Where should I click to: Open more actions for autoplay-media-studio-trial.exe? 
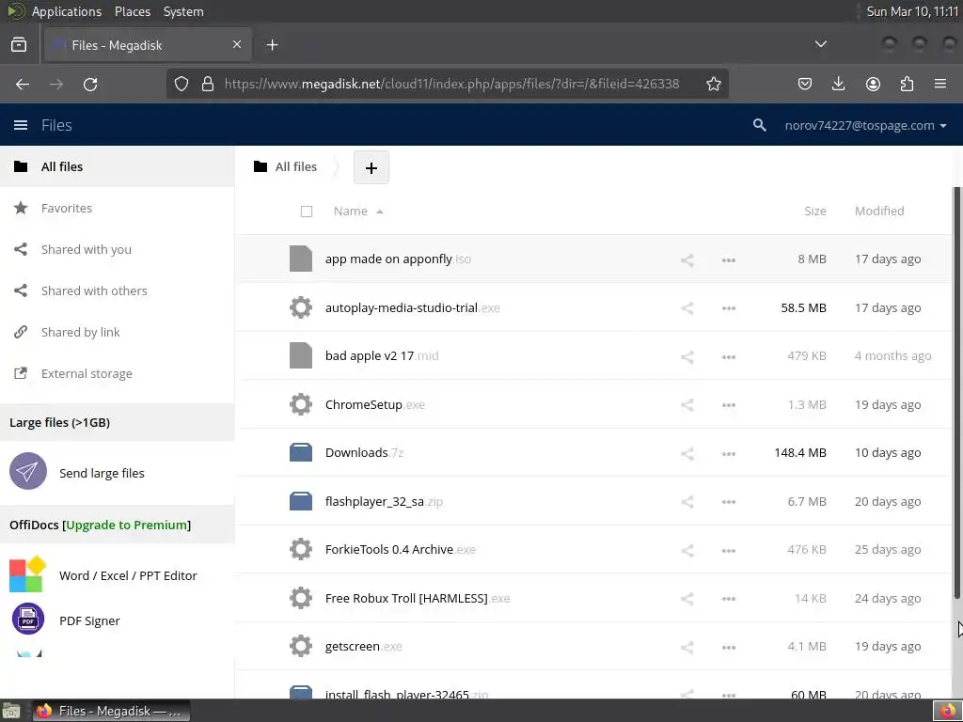[729, 308]
